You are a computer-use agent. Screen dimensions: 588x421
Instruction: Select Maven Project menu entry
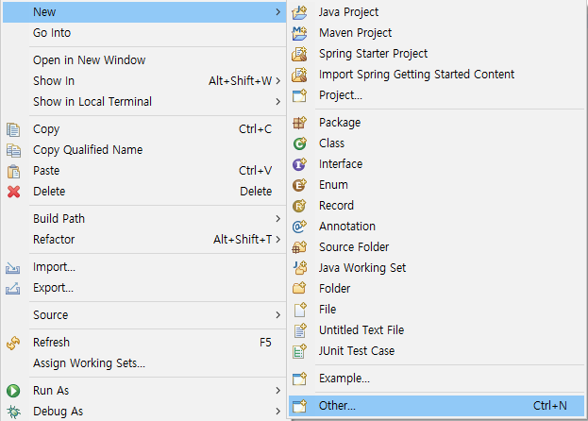click(x=436, y=33)
